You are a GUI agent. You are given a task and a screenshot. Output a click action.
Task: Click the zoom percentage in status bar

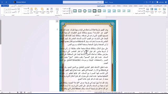(2, 92)
